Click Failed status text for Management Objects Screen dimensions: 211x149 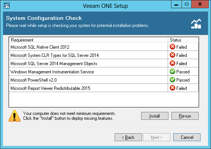pyautogui.click(x=181, y=64)
